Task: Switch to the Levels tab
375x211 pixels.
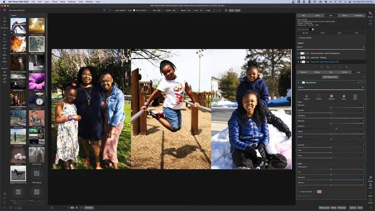Action: (x=317, y=16)
